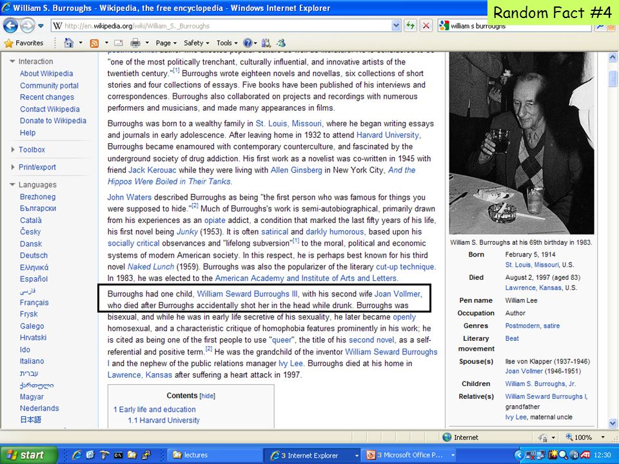Screen dimensions: 619x464
Task: Click the hide link in Contents box
Action: coord(207,396)
